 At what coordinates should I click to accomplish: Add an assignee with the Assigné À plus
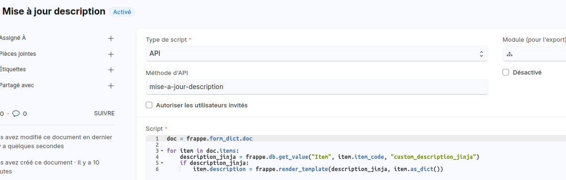click(x=111, y=38)
